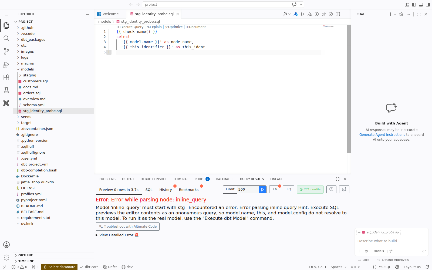Open dropdown next to hammer build icon
The image size is (432, 270).
289,14
